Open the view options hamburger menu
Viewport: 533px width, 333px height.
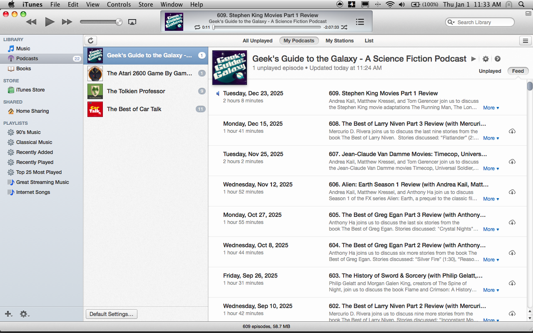(x=525, y=40)
